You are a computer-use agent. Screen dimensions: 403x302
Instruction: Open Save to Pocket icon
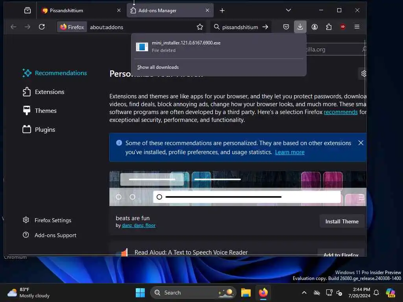(x=286, y=27)
